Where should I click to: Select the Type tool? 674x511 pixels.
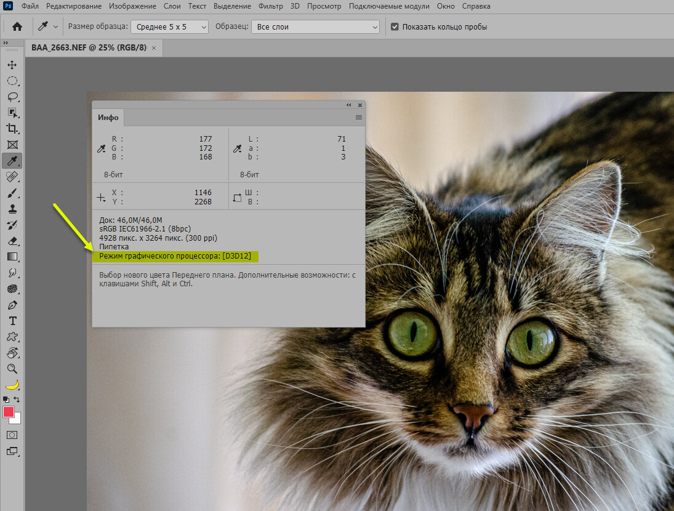click(x=12, y=321)
